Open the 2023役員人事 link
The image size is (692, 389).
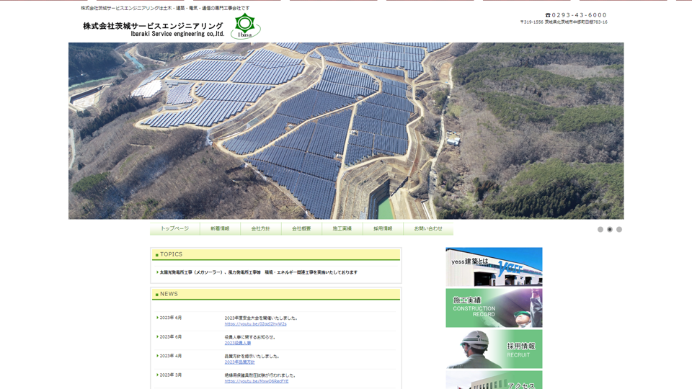tap(238, 343)
